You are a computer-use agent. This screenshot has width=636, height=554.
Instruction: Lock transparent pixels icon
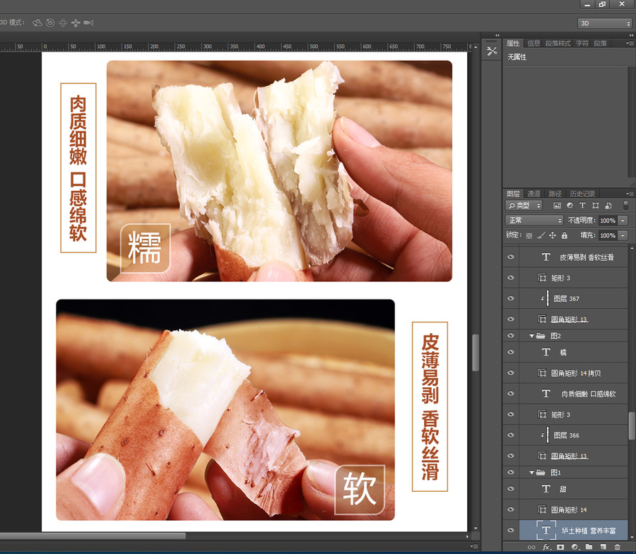pyautogui.click(x=529, y=235)
